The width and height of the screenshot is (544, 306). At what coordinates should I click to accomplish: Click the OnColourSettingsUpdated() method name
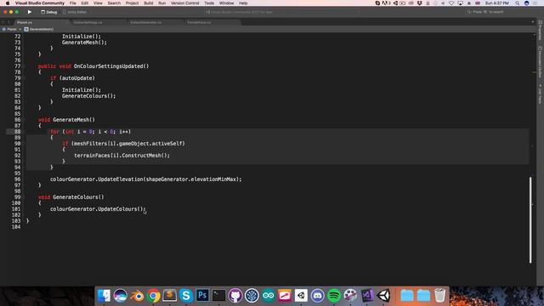click(111, 66)
